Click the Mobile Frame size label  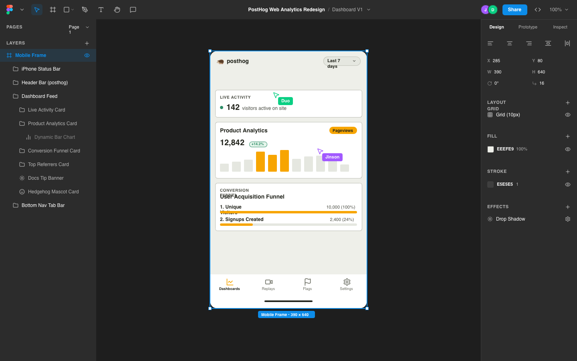(x=286, y=315)
